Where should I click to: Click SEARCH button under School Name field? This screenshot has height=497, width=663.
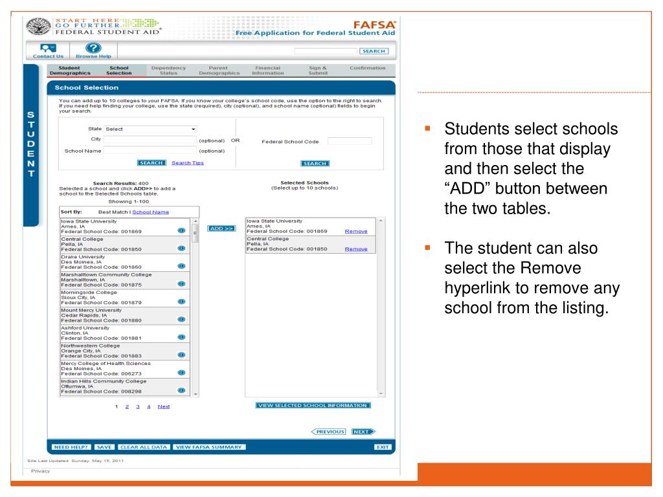(x=152, y=162)
